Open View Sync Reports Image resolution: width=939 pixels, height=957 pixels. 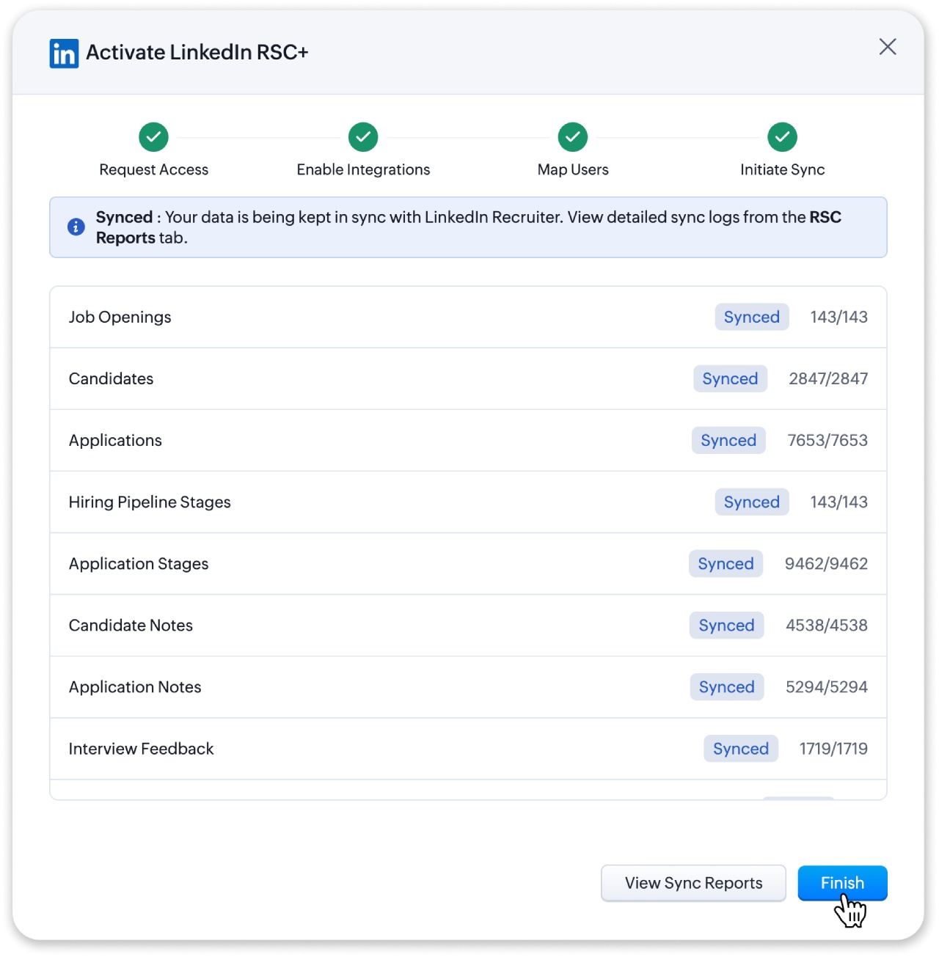[693, 883]
